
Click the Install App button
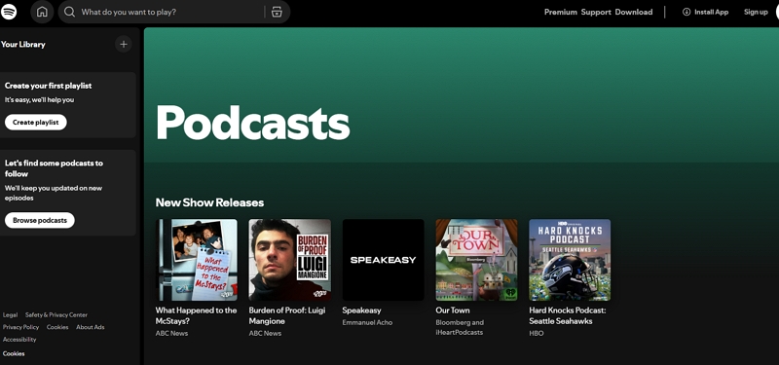[x=705, y=12]
